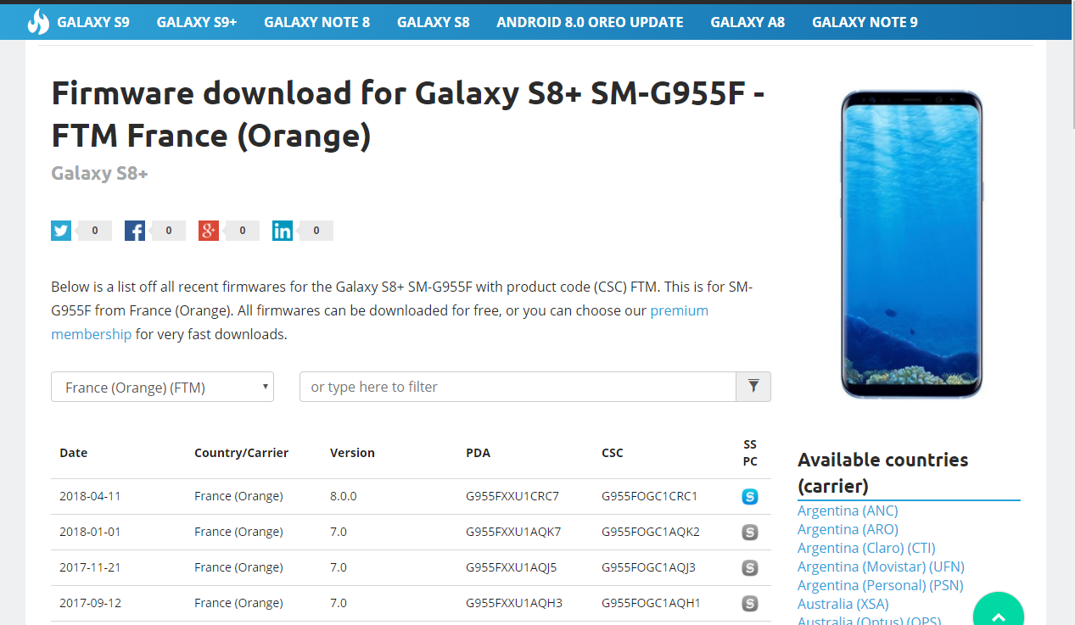Click the Galaxy S8+ gray subtitle

pos(99,174)
